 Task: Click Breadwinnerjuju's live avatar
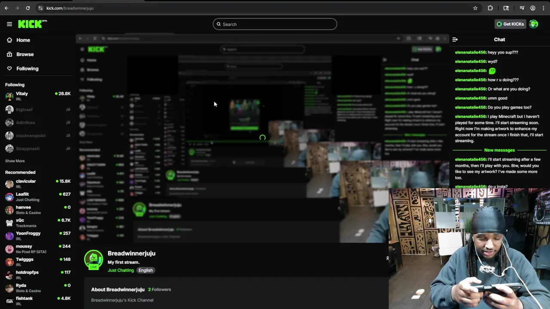(x=94, y=259)
